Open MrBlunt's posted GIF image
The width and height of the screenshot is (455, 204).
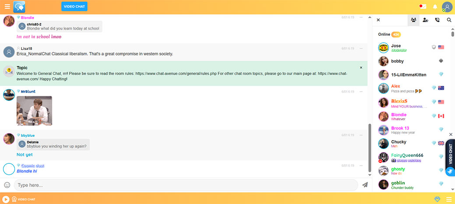click(34, 111)
